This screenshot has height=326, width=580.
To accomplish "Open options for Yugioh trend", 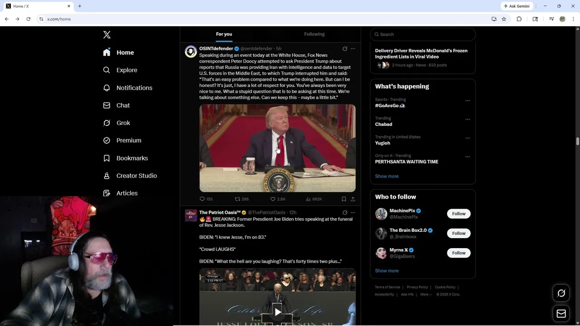I will (468, 138).
